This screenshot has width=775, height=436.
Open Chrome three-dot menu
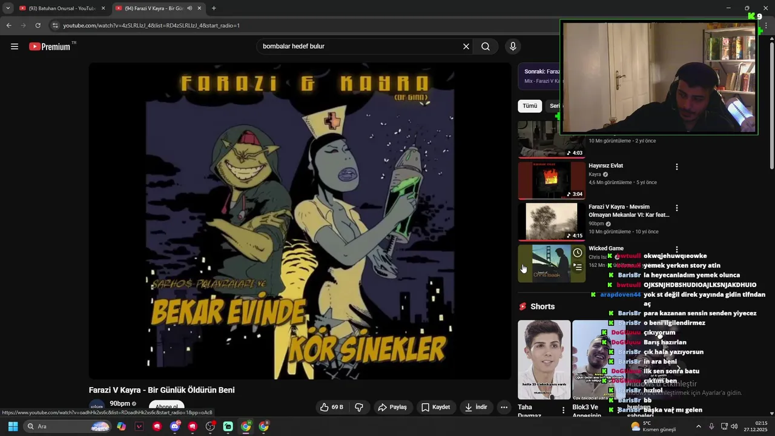click(766, 25)
